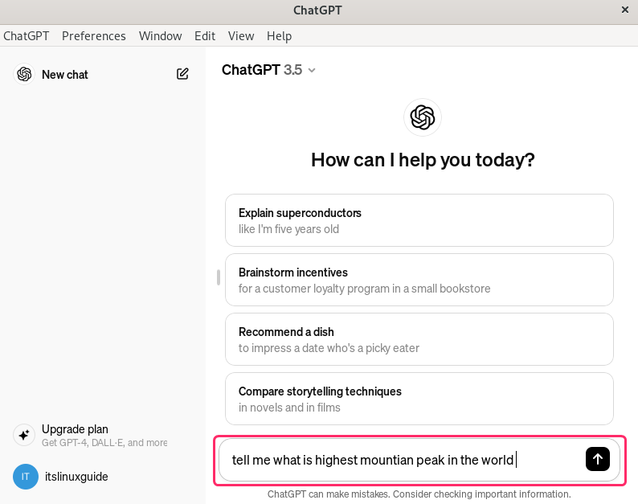Screen dimensions: 638x504
Task: Send the message with the arrow button
Action: [x=597, y=459]
